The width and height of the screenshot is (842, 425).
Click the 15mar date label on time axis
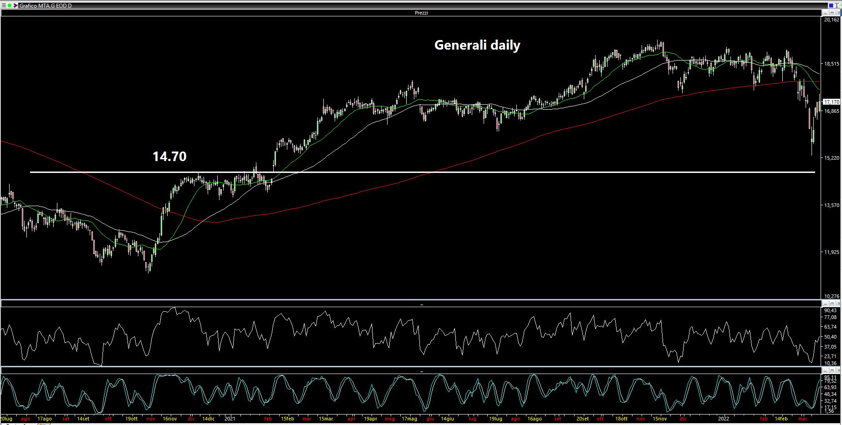click(326, 419)
